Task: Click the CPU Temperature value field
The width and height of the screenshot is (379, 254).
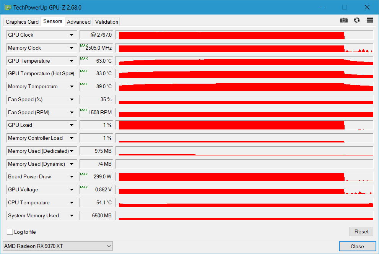Action: point(96,202)
